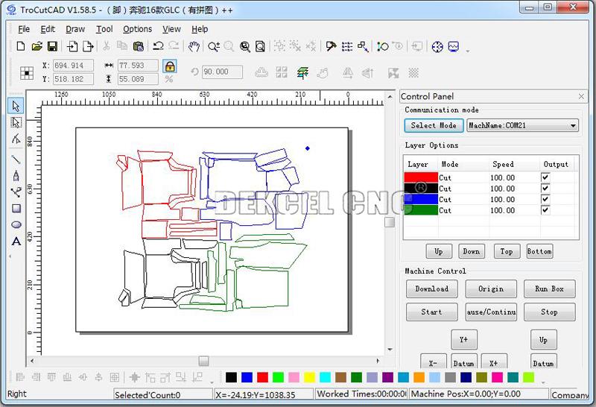Click the New file icon
The height and width of the screenshot is (407, 596).
(21, 46)
